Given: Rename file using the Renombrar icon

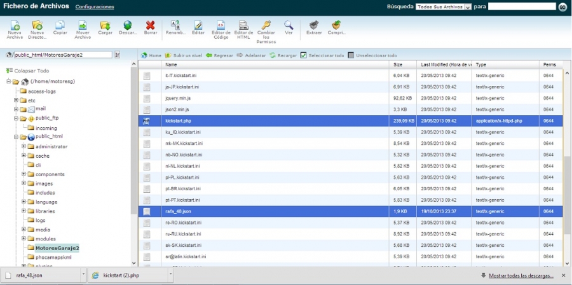Looking at the screenshot, I should click(x=175, y=28).
